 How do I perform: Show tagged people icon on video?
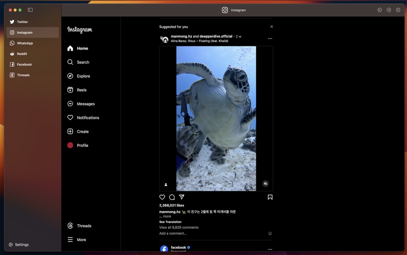[166, 185]
